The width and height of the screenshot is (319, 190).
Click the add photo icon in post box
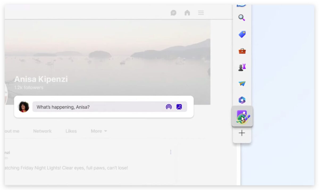pyautogui.click(x=179, y=107)
